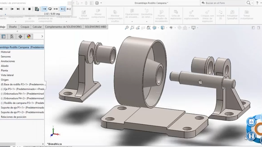Click Actualizar SpeedPak
The height and width of the screenshot is (147, 262).
(x=232, y=15)
